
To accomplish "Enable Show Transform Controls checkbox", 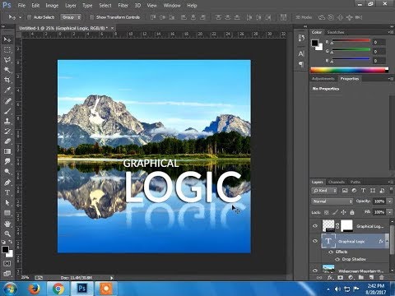I will click(91, 17).
